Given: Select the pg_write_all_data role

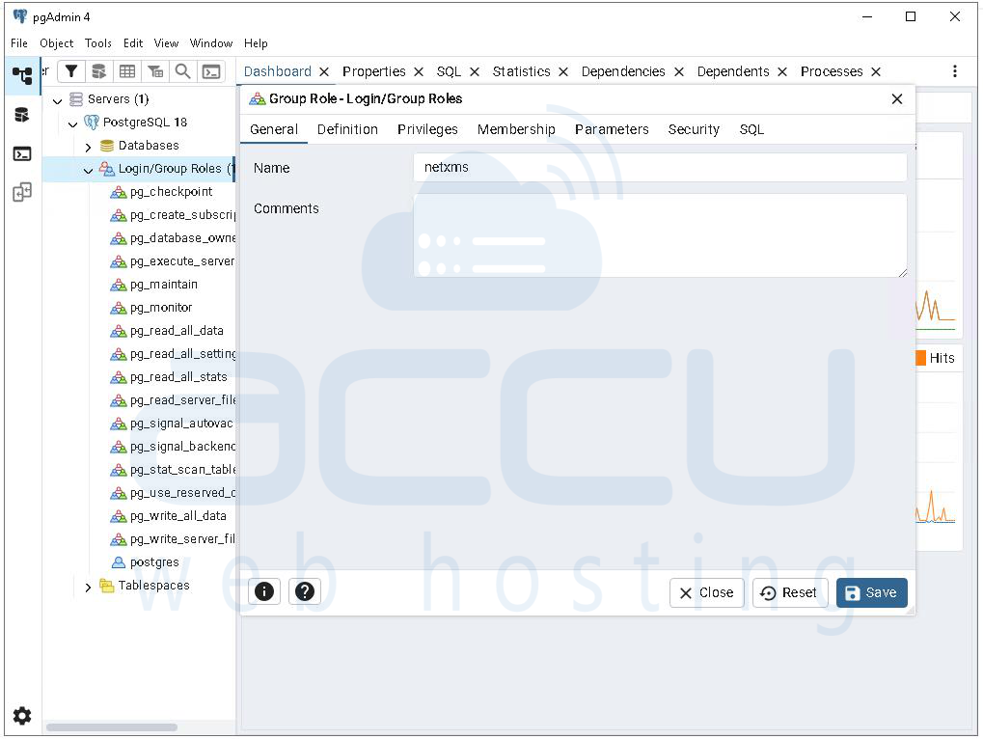Looking at the screenshot, I should click(x=178, y=516).
